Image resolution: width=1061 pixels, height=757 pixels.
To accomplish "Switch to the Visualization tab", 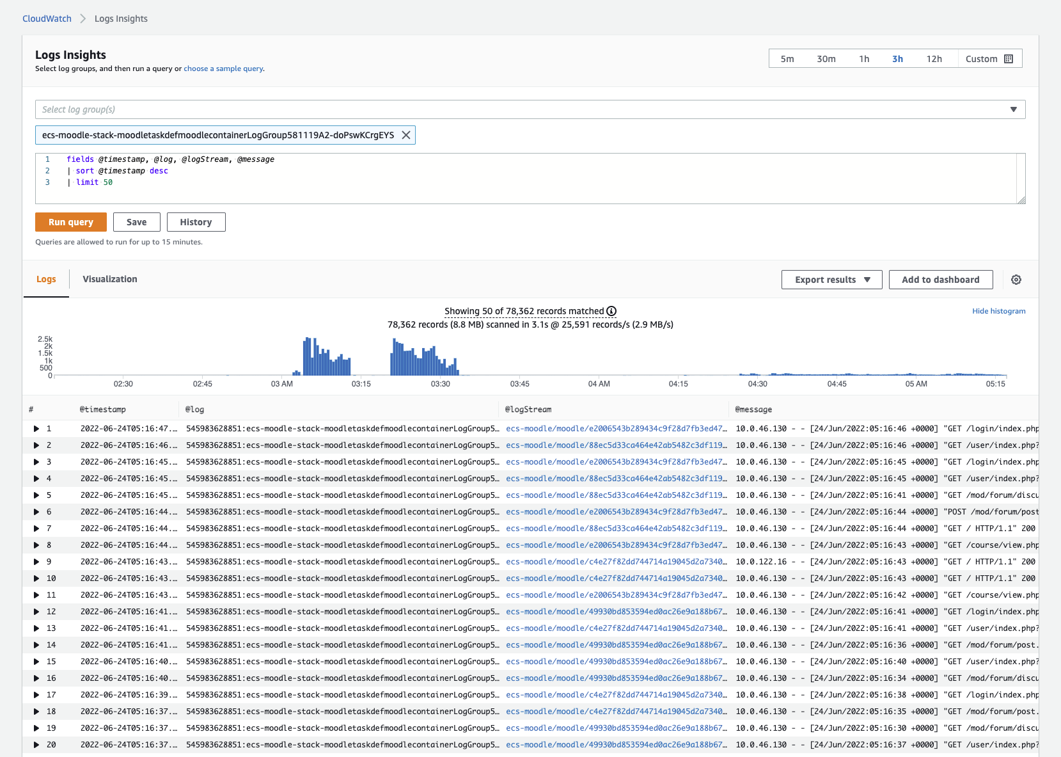I will (110, 279).
